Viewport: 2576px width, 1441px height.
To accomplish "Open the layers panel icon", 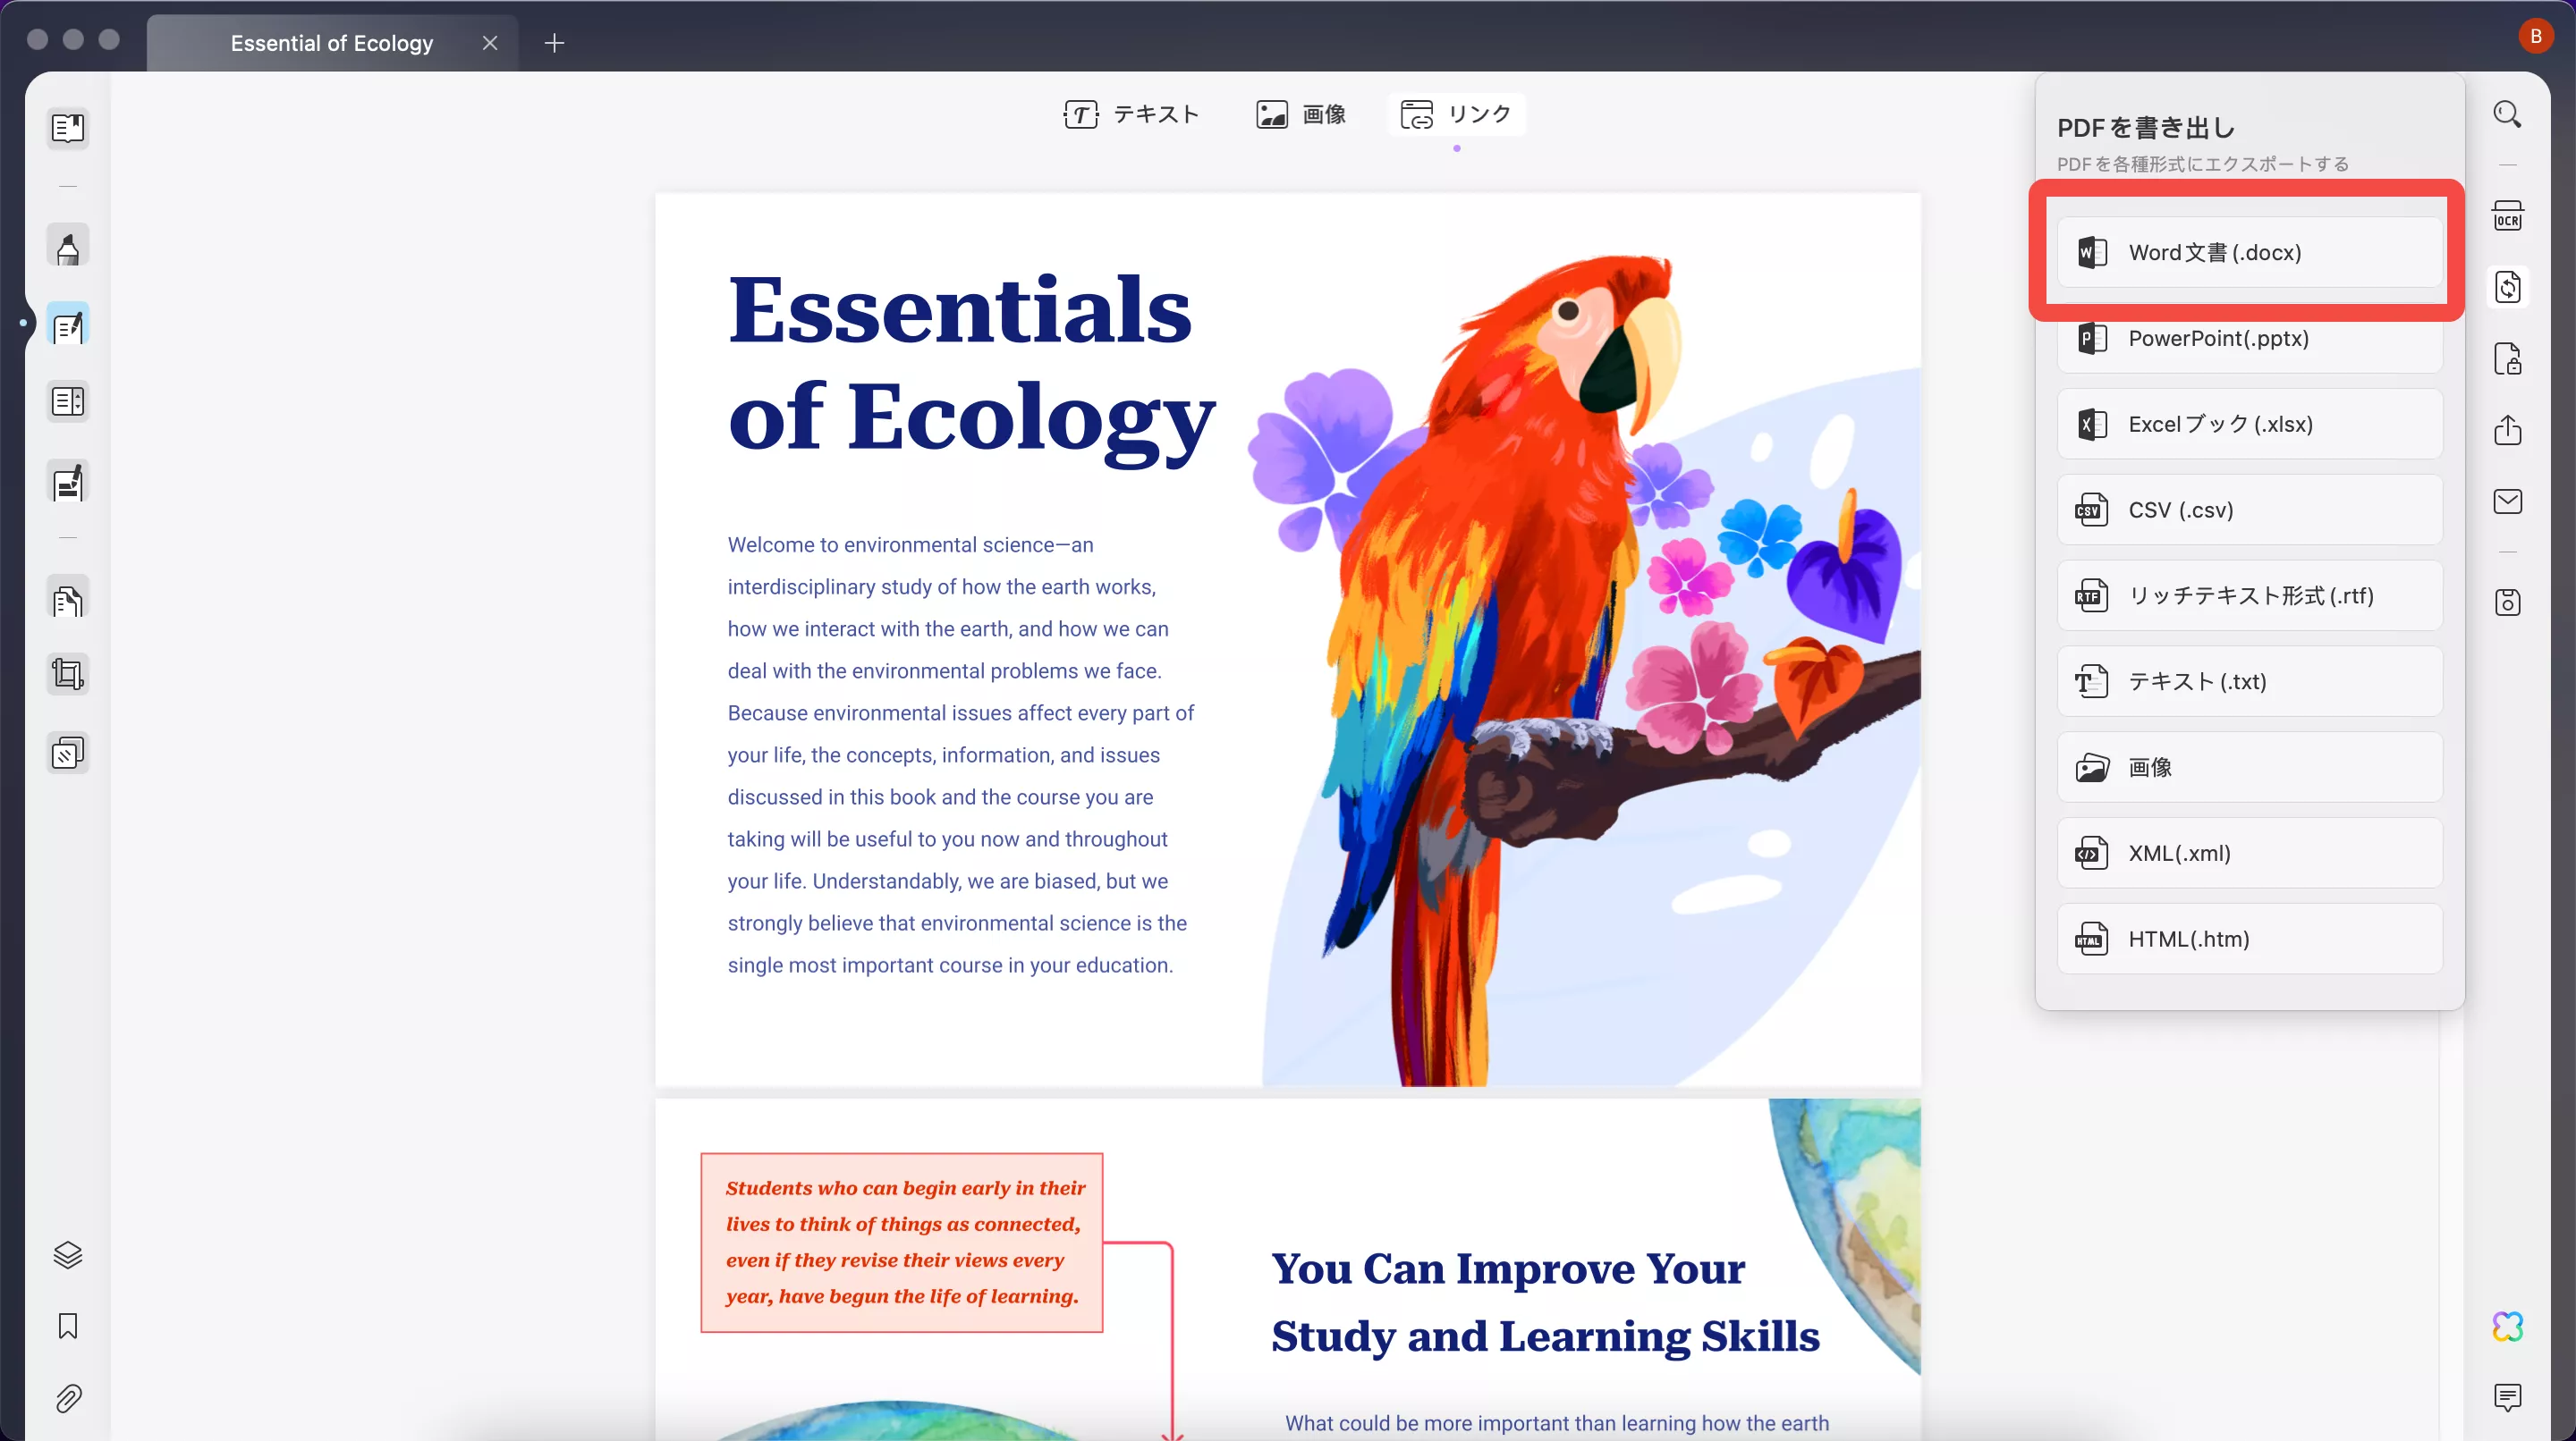I will tap(68, 1255).
